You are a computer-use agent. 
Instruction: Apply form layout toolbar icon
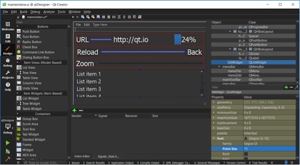pos(124,17)
